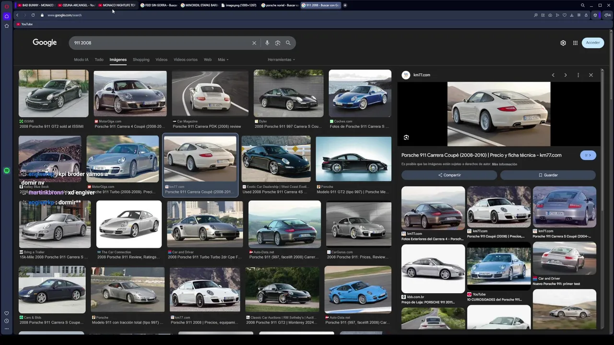614x345 pixels.
Task: Open the Videos cortos tab
Action: (x=186, y=59)
